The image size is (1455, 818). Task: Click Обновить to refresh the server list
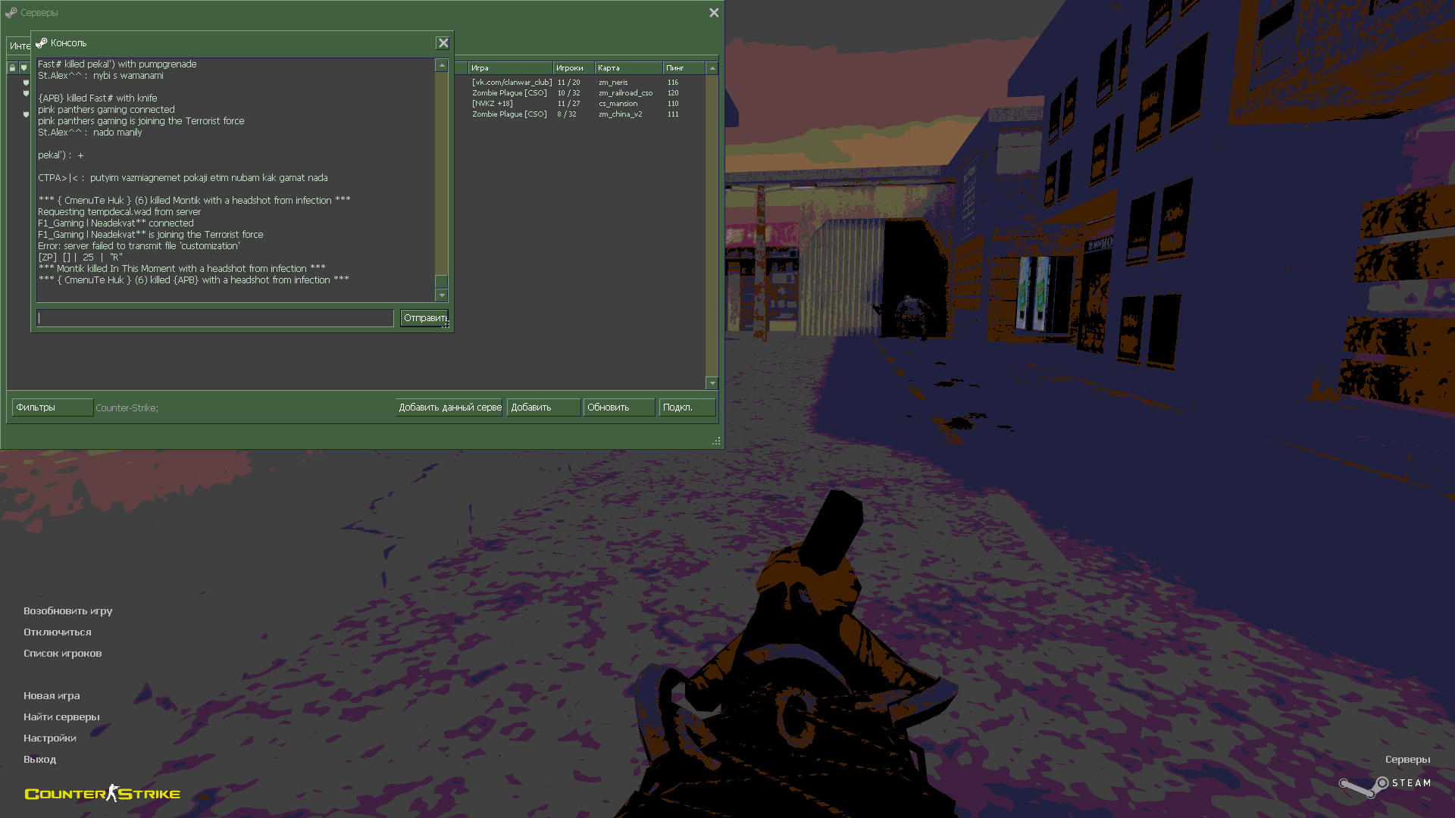[x=619, y=407]
